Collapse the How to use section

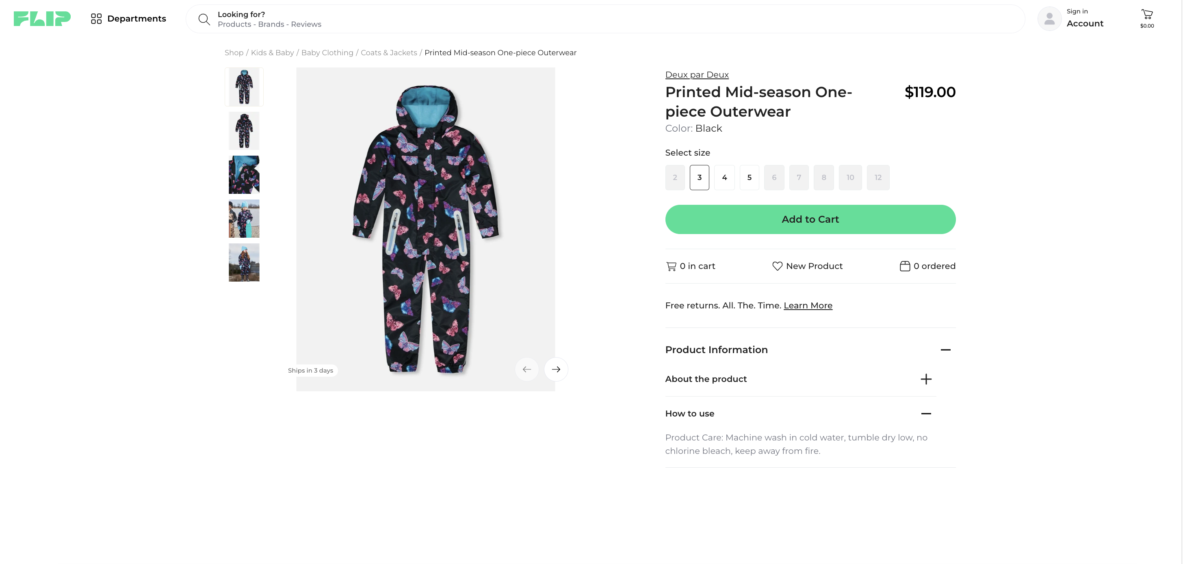click(926, 414)
